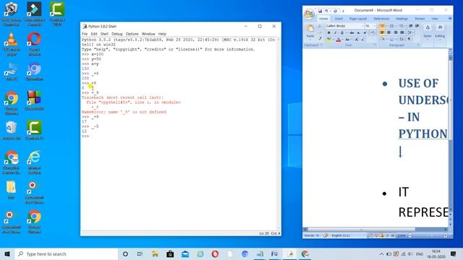Select Align Text Right in Word
The height and width of the screenshot is (260, 463).
tap(396, 32)
